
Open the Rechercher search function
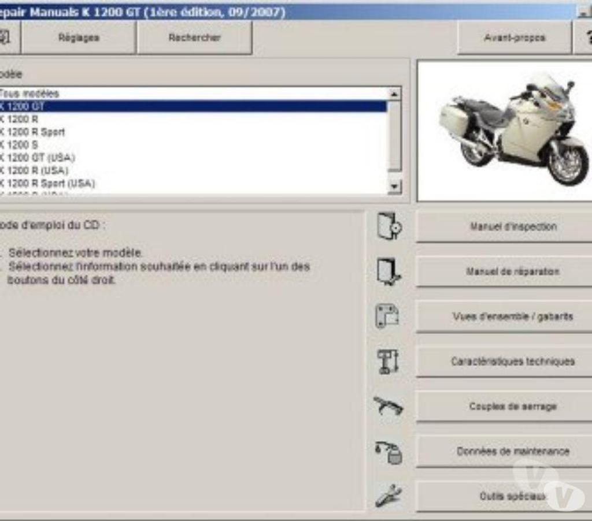pyautogui.click(x=194, y=38)
